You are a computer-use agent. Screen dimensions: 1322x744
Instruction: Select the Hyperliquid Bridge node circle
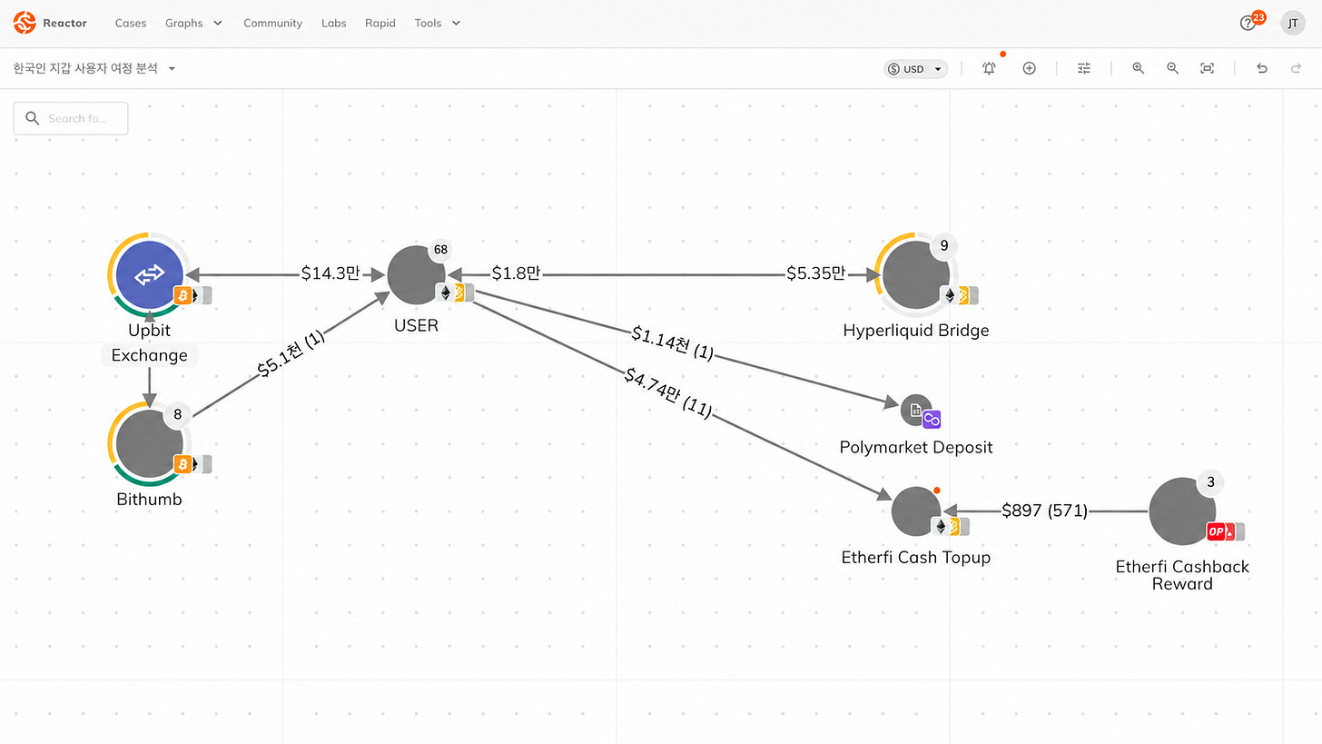click(915, 275)
